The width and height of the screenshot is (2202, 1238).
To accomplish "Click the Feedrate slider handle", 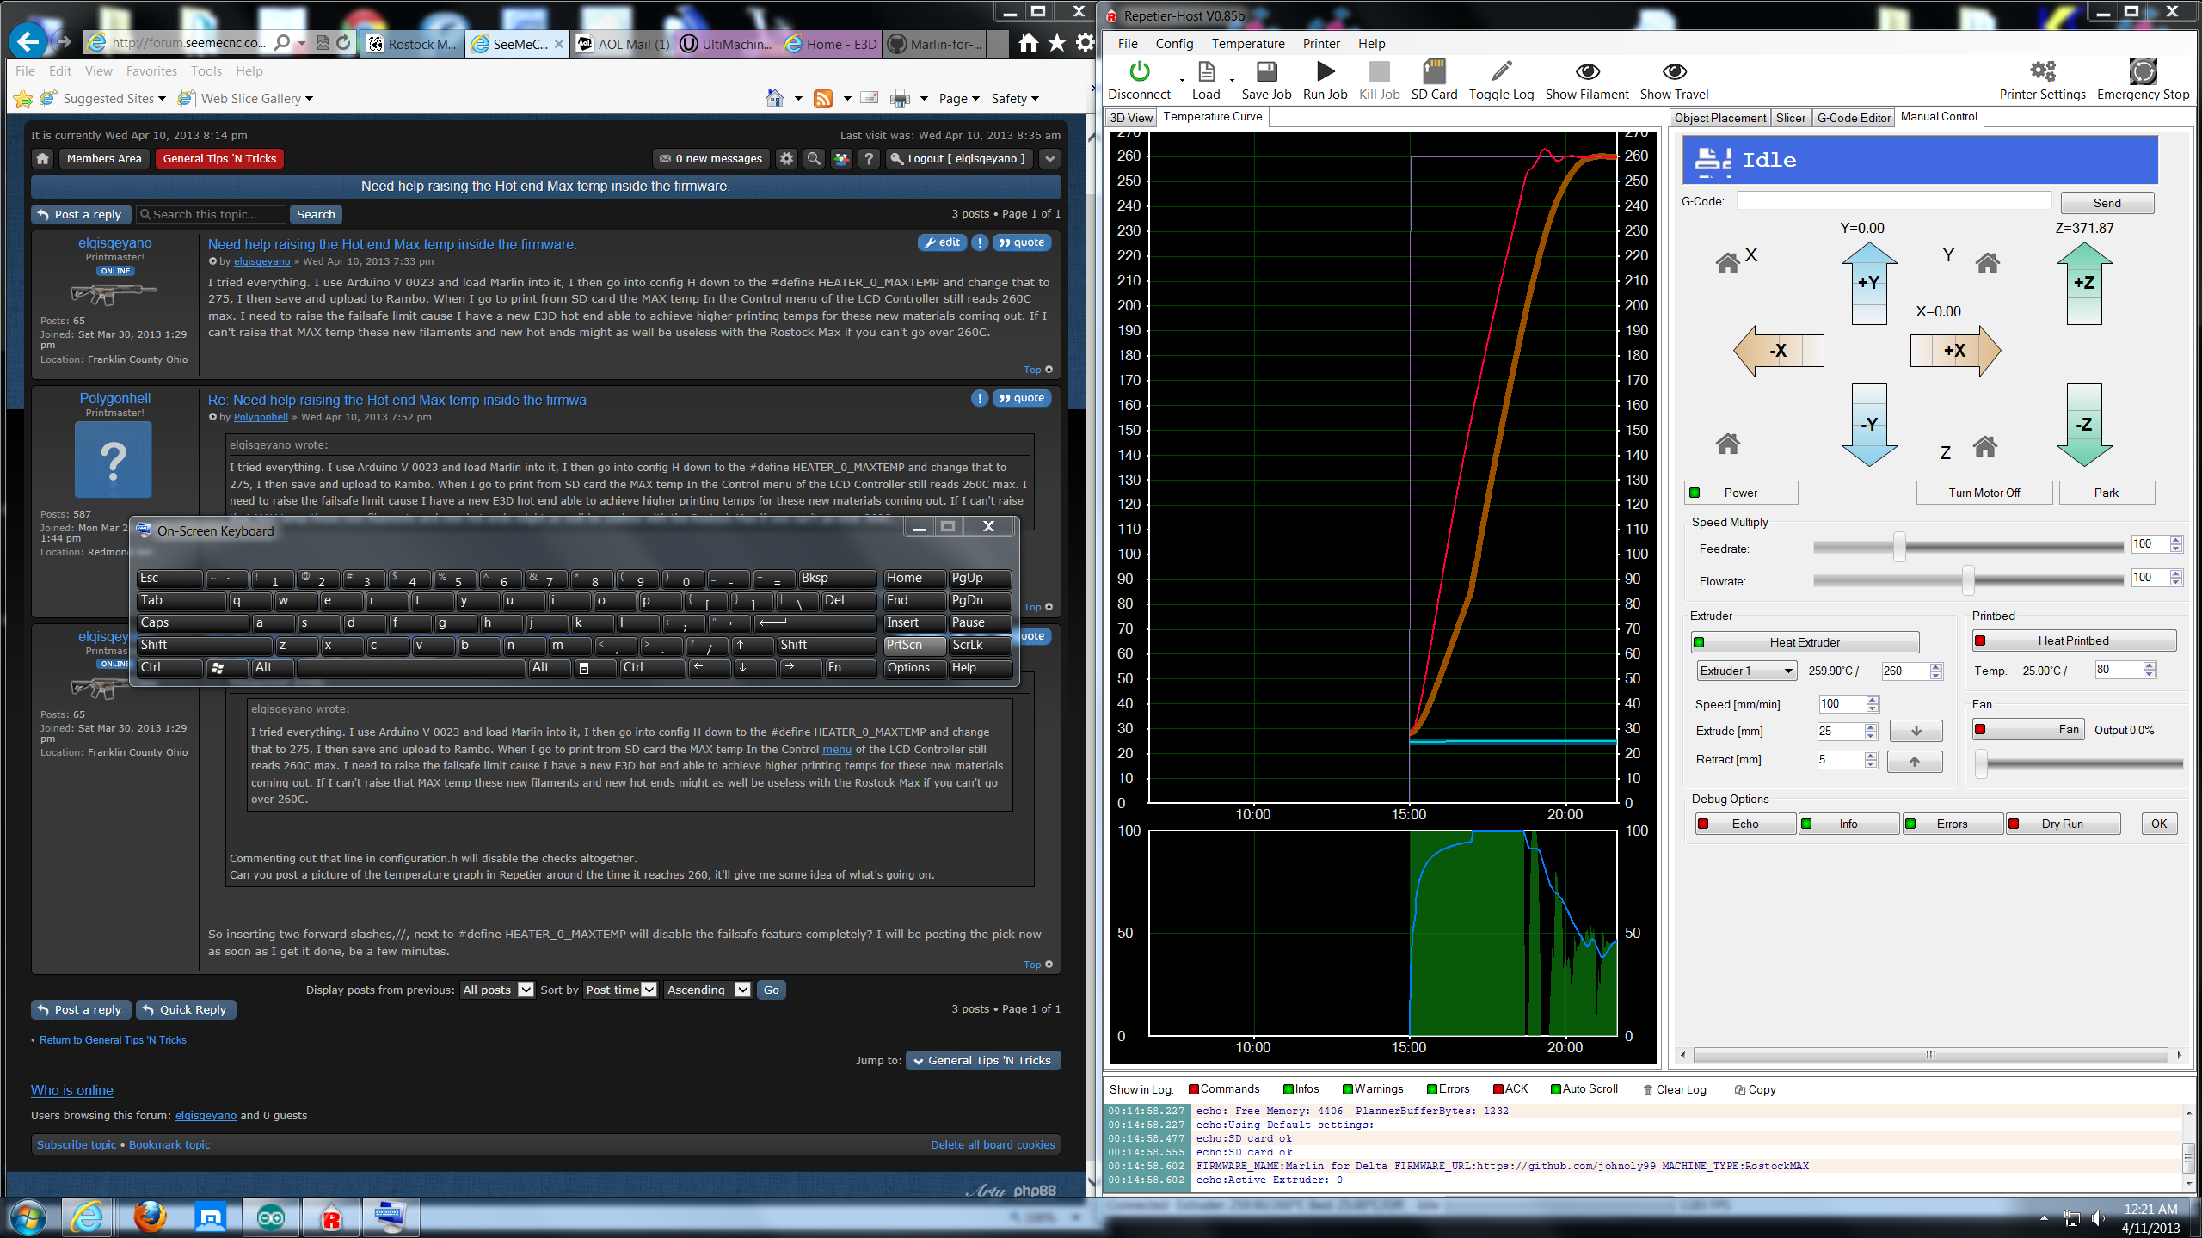I will tap(1898, 547).
